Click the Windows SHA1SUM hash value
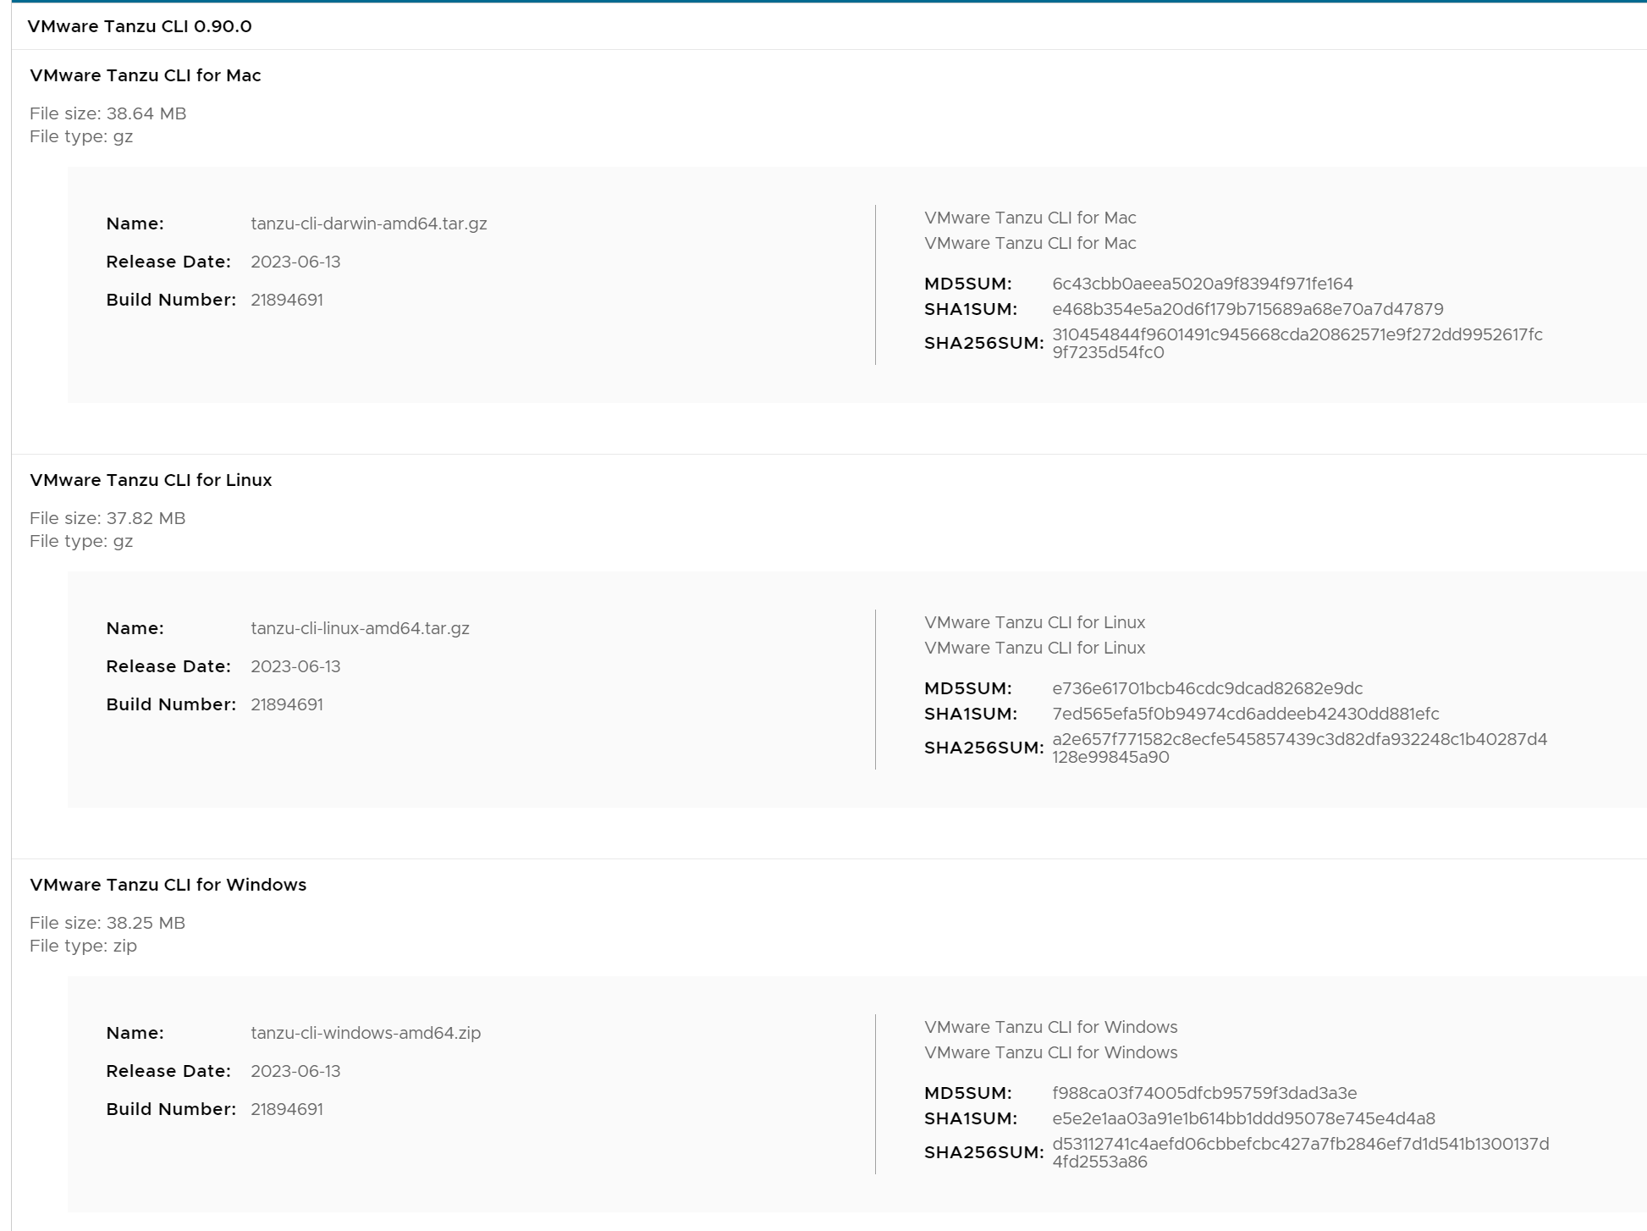The image size is (1647, 1231). point(1243,1118)
